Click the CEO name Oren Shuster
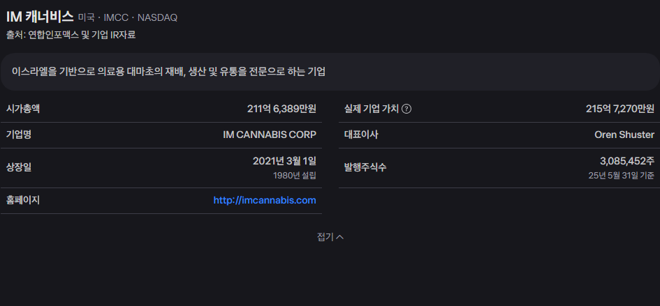The image size is (660, 306). tap(624, 135)
